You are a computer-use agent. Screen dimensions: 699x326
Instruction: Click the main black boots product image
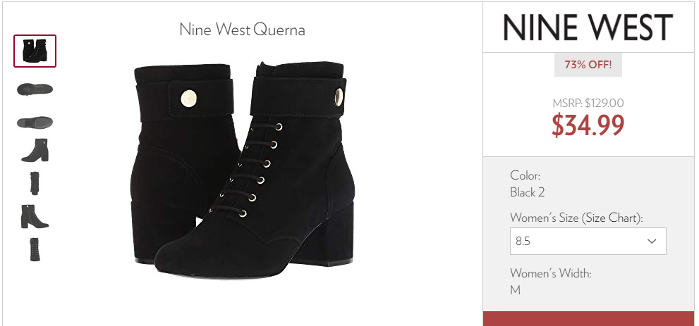pos(242,170)
